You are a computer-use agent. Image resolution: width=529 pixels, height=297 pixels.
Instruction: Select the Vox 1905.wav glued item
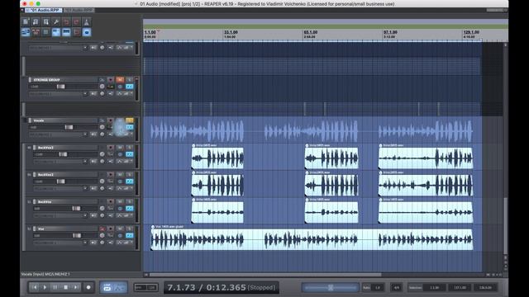click(312, 239)
